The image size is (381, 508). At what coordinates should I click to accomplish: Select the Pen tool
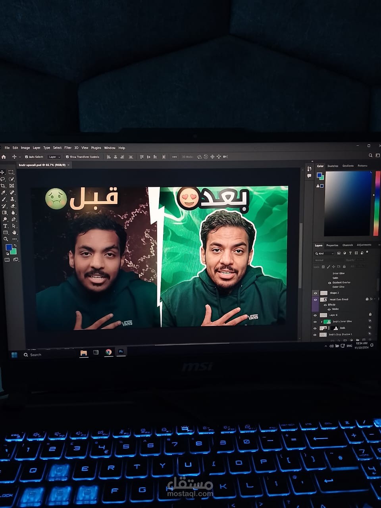(14, 219)
